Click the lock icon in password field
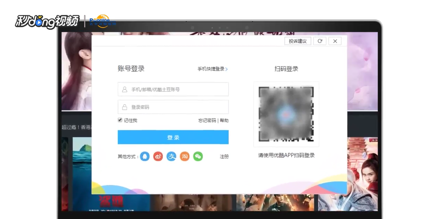The width and height of the screenshot is (440, 219). (x=125, y=107)
